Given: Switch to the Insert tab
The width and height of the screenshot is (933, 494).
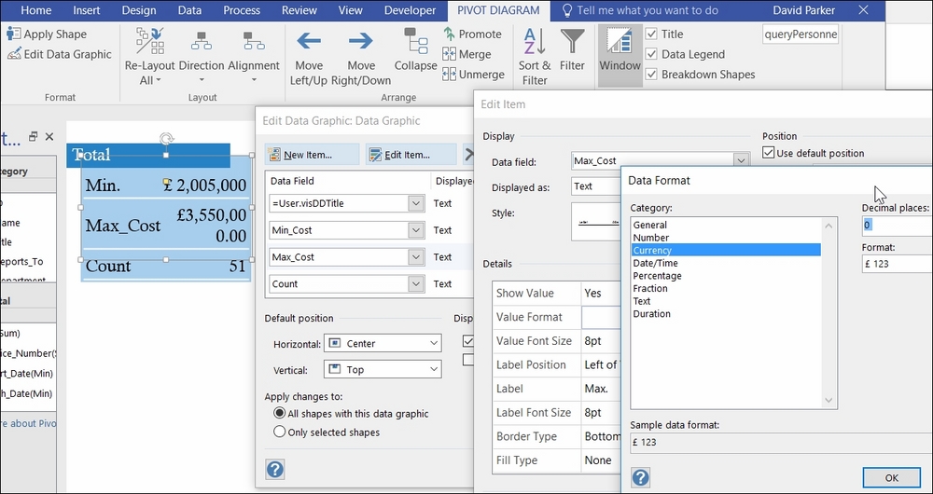Looking at the screenshot, I should 87,10.
